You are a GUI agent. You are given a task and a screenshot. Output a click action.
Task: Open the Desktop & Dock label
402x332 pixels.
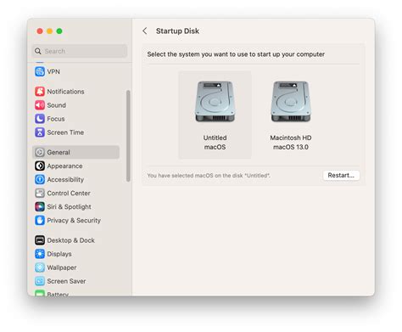point(70,240)
